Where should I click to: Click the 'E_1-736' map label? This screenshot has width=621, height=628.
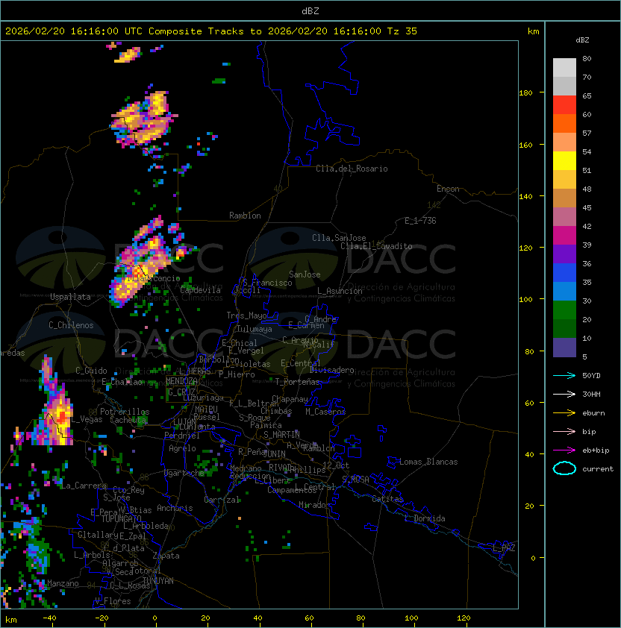click(x=420, y=221)
